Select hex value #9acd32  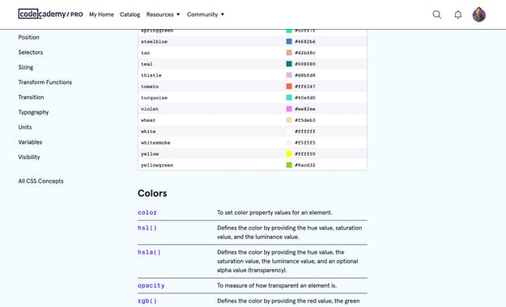point(305,166)
